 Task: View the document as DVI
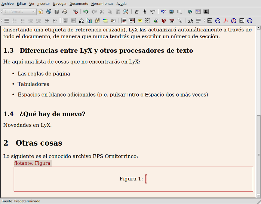click(210, 21)
